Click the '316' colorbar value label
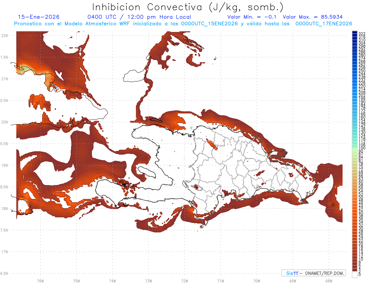The height and width of the screenshot is (285, 369). tap(362, 37)
